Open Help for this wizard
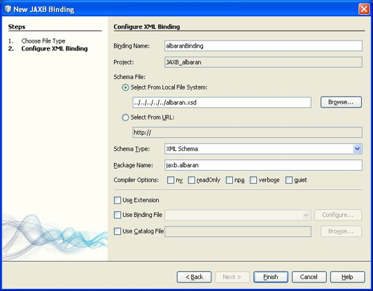 point(348,277)
